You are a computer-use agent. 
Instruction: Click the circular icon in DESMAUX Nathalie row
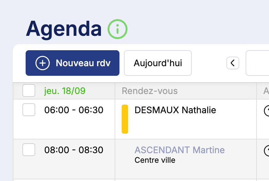266,111
